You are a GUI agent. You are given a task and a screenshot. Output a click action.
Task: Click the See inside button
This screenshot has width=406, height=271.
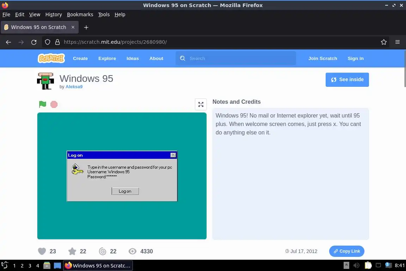pyautogui.click(x=347, y=80)
